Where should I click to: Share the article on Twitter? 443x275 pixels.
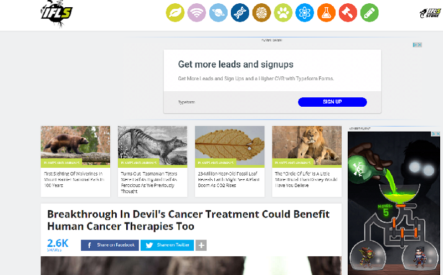167,245
